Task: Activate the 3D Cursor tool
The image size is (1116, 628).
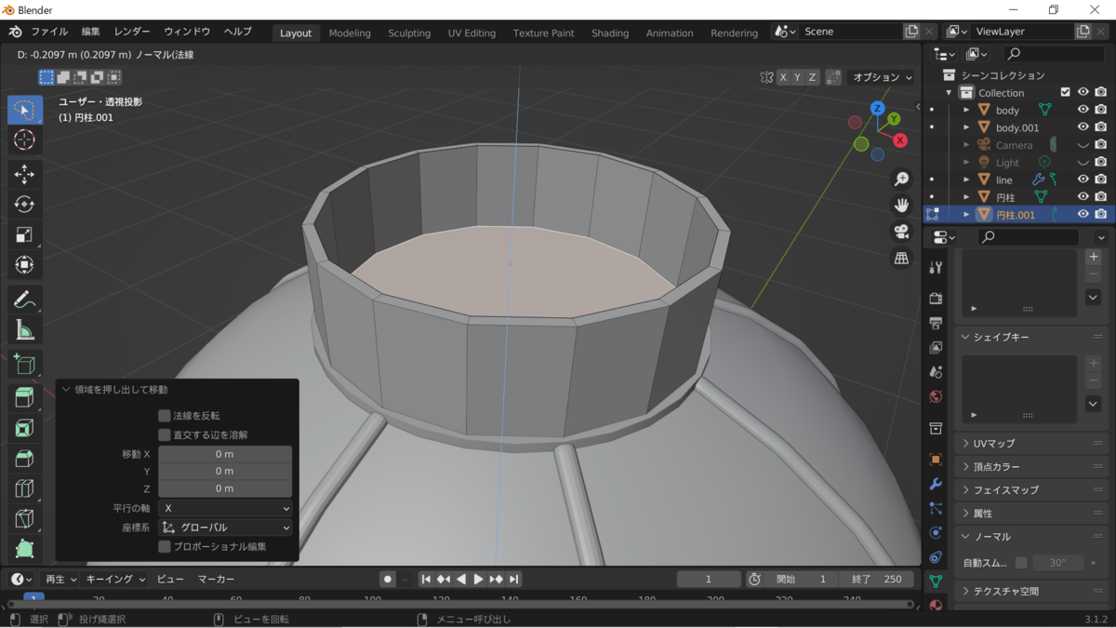Action: (x=25, y=140)
